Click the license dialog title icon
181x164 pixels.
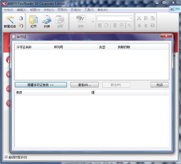14,37
